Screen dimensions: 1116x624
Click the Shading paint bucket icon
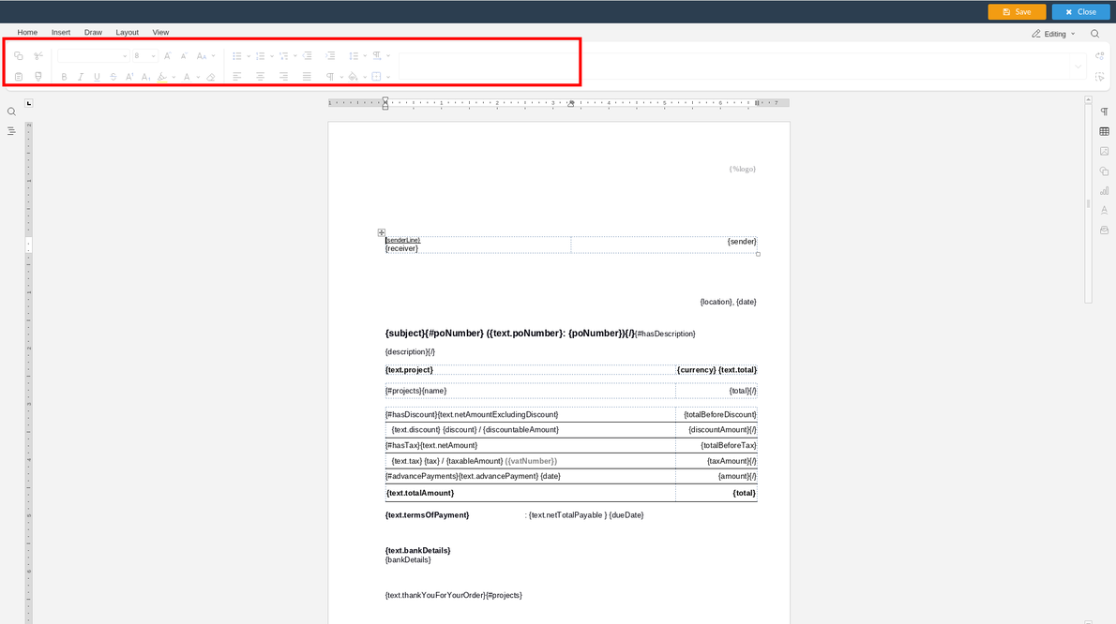(x=353, y=77)
